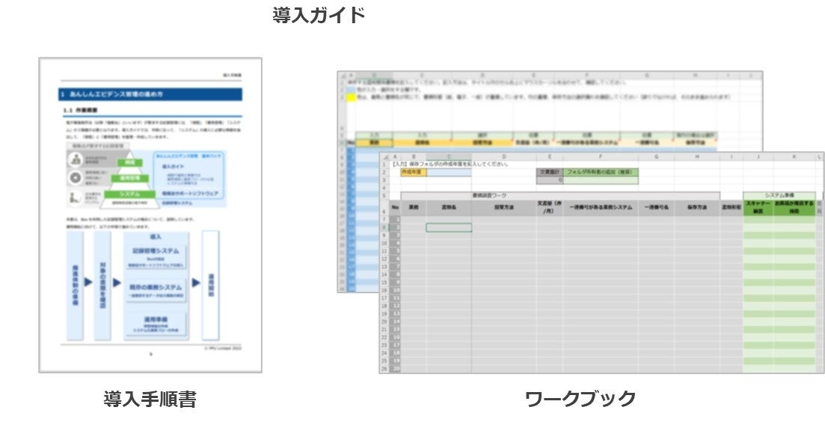Click the 既存の業務システム box in the diagram
The image size is (825, 425).
(156, 291)
